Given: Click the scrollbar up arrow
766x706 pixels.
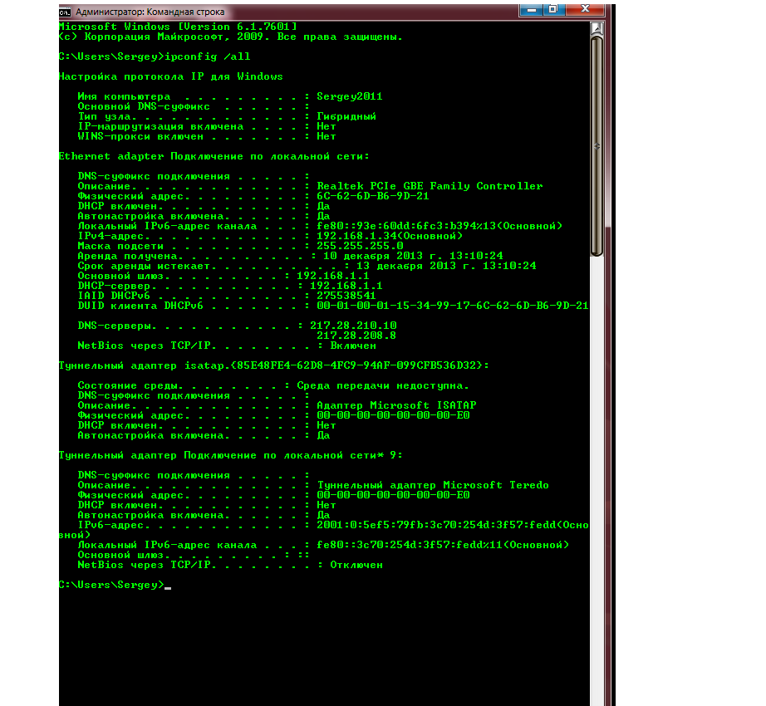Looking at the screenshot, I should click(597, 29).
